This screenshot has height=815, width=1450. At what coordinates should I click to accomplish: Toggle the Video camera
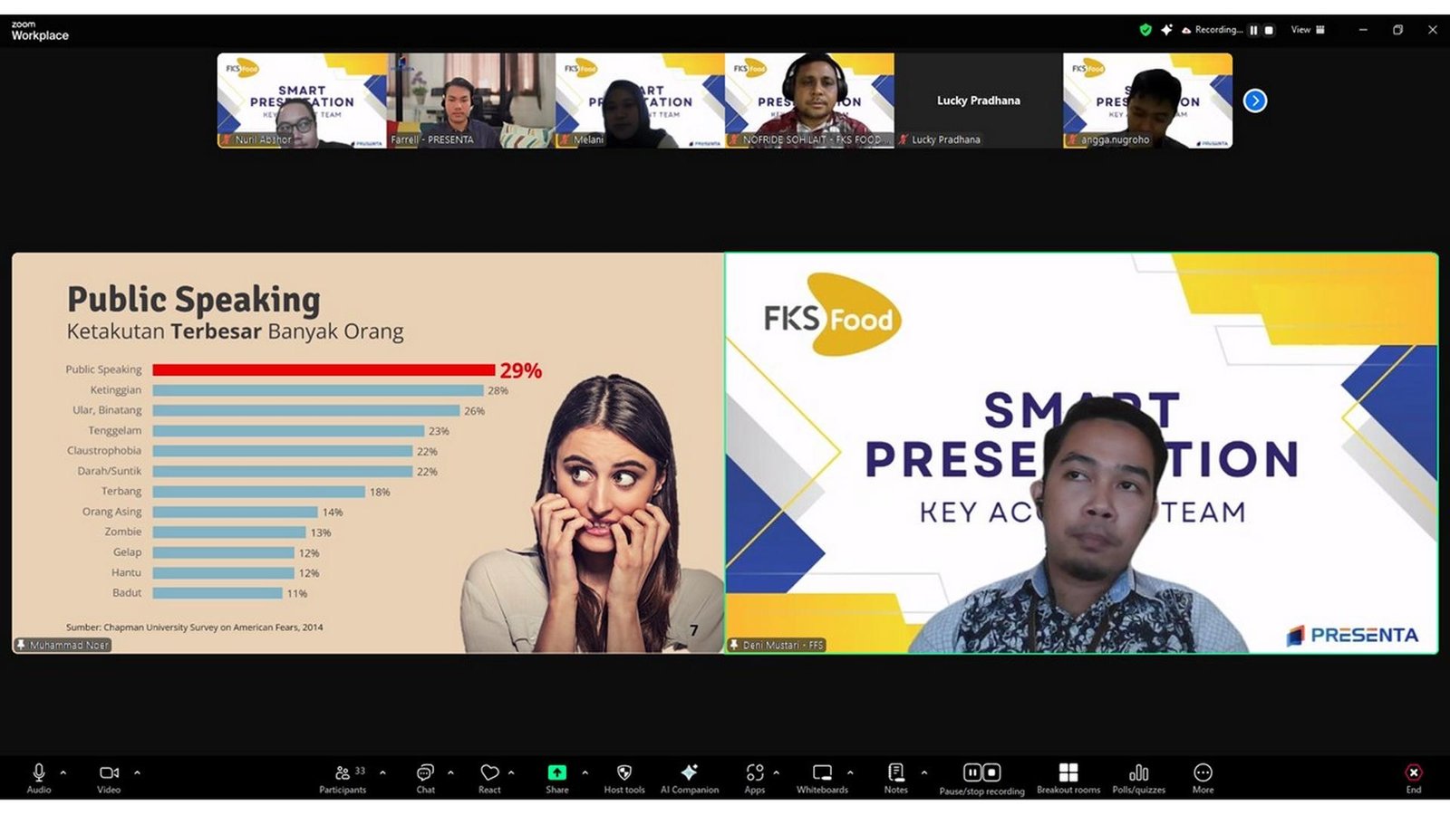tap(109, 778)
